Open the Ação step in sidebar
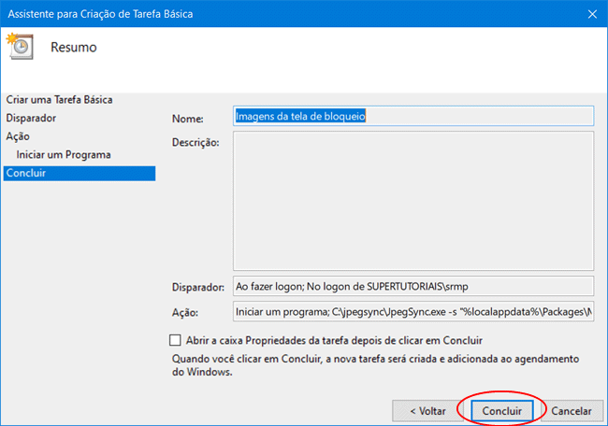This screenshot has width=608, height=426. point(18,136)
